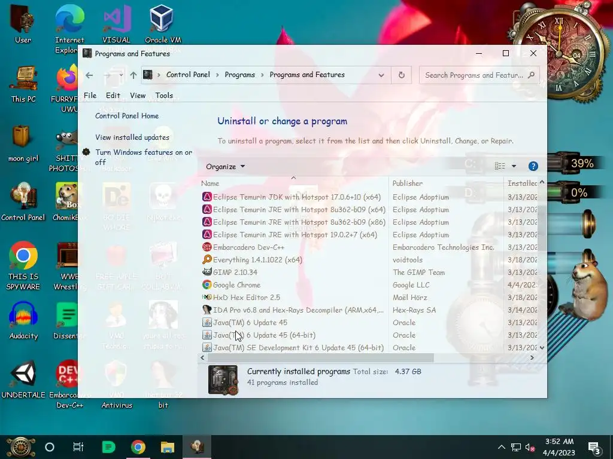Open THIS IS SPYWARE Chrome desktop icon
The height and width of the screenshot is (459, 613).
pyautogui.click(x=23, y=266)
